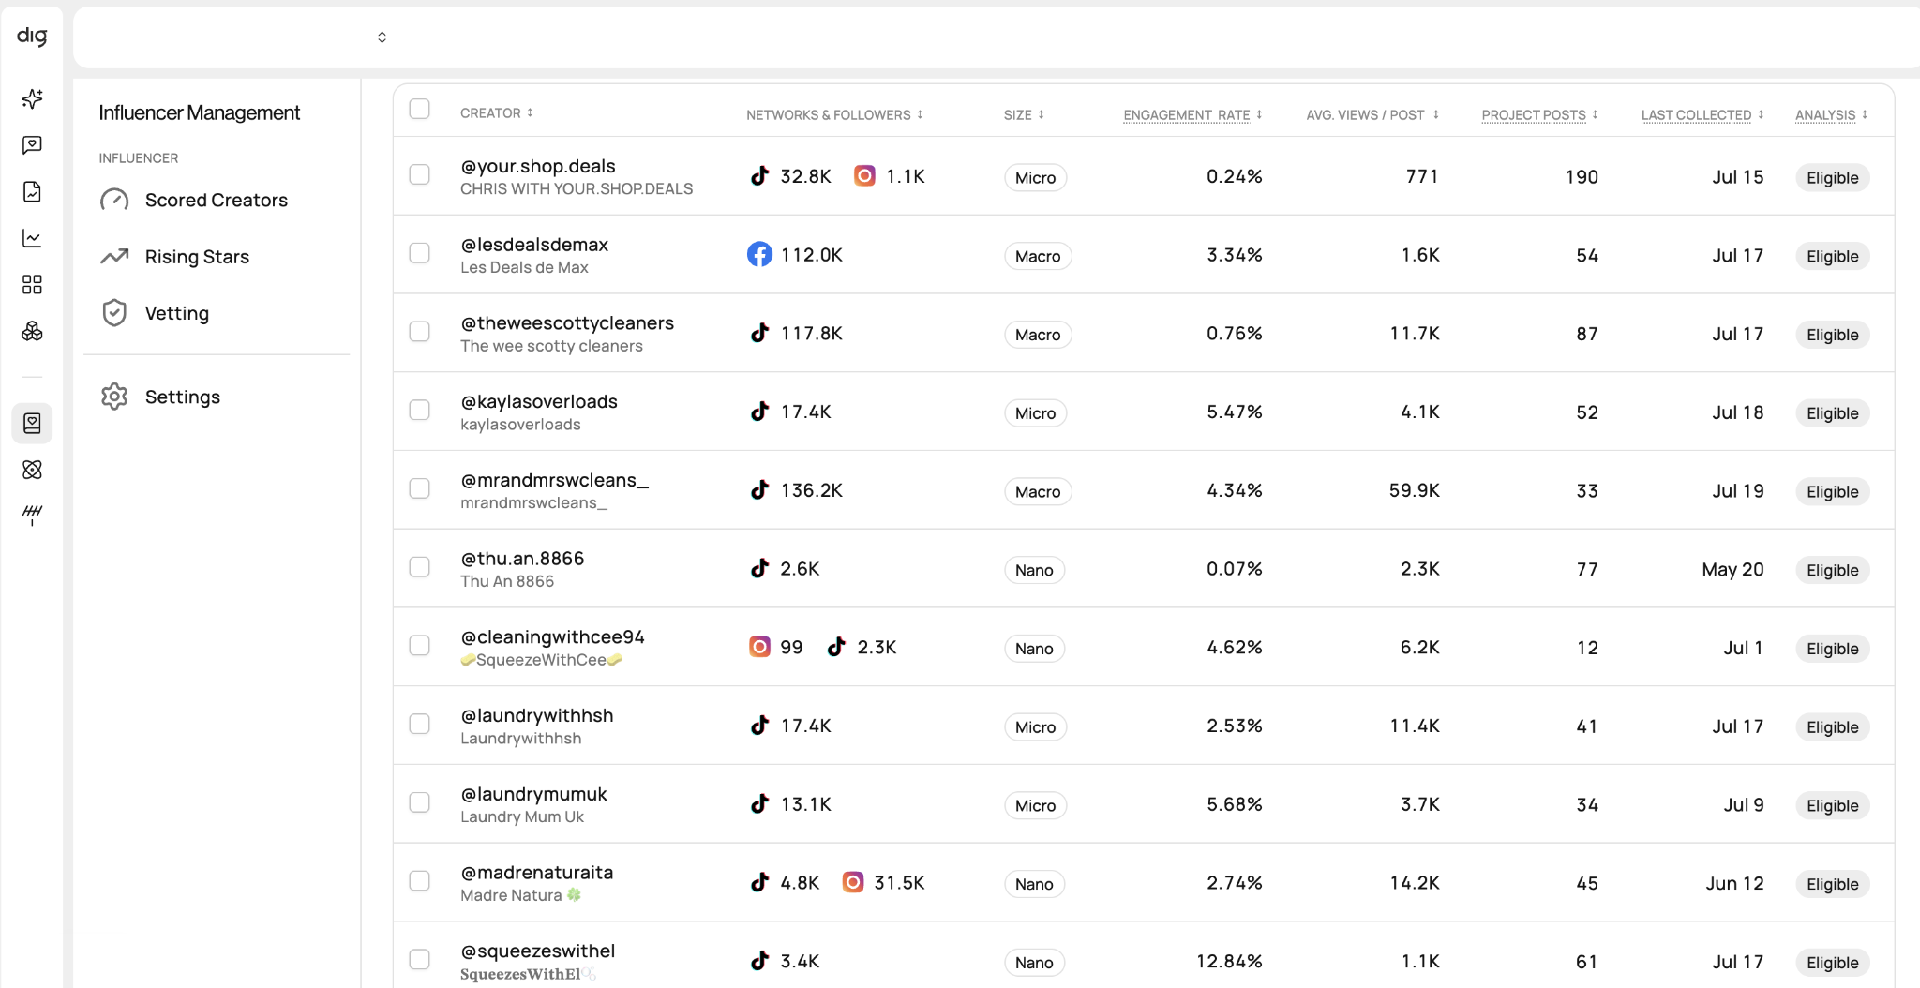Click TikTok icon for @cleaningwithcee94

[836, 647]
